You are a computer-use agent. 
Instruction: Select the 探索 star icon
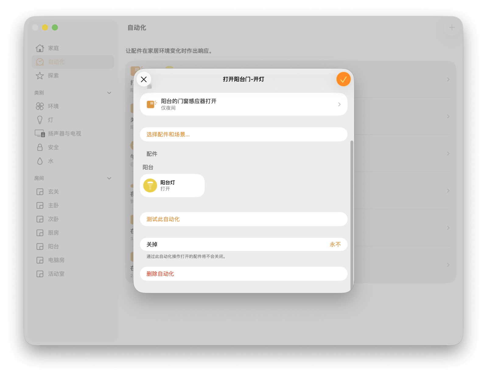click(40, 76)
